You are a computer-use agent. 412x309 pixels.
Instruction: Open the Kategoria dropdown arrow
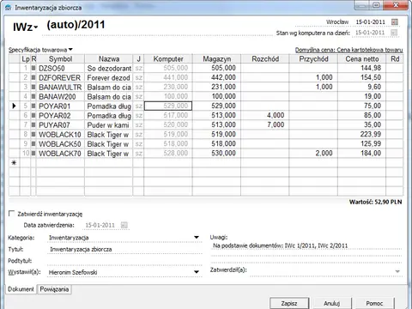(197, 237)
